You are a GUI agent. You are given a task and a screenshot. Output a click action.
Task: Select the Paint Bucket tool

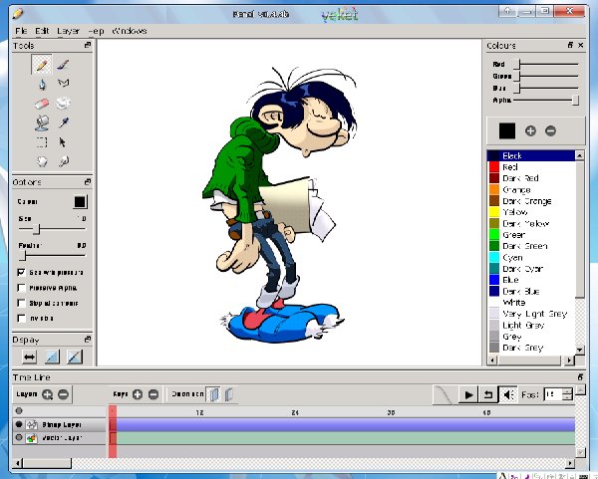pyautogui.click(x=42, y=122)
